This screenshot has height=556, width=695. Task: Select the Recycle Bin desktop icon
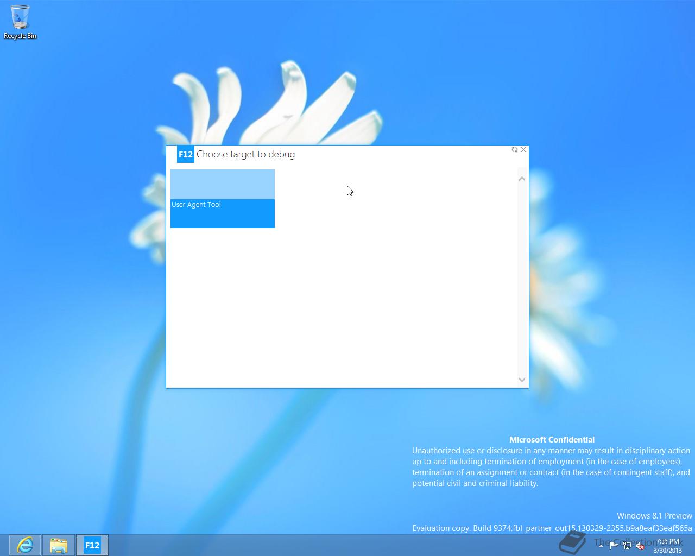pyautogui.click(x=20, y=22)
